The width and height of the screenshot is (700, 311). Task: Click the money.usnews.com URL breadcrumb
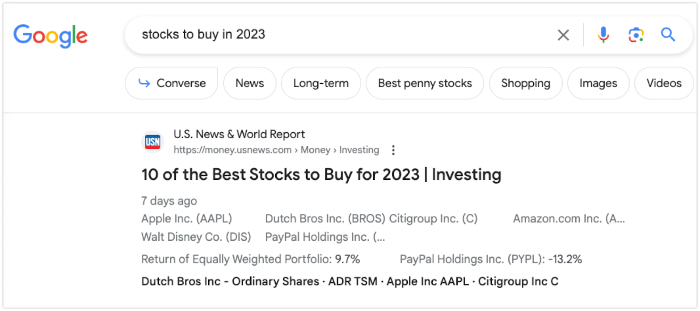[x=232, y=150]
